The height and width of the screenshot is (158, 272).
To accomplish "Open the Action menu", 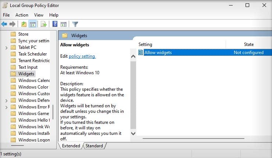I will click(22, 15).
